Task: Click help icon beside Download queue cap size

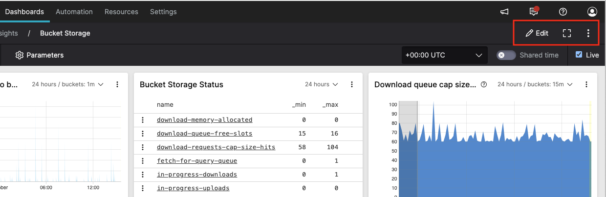Action: tap(484, 84)
